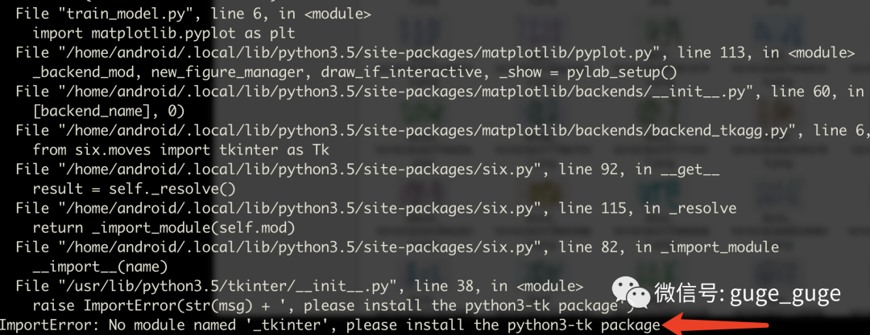The width and height of the screenshot is (870, 335).
Task: Click the six.py line 82 entry
Action: (396, 247)
